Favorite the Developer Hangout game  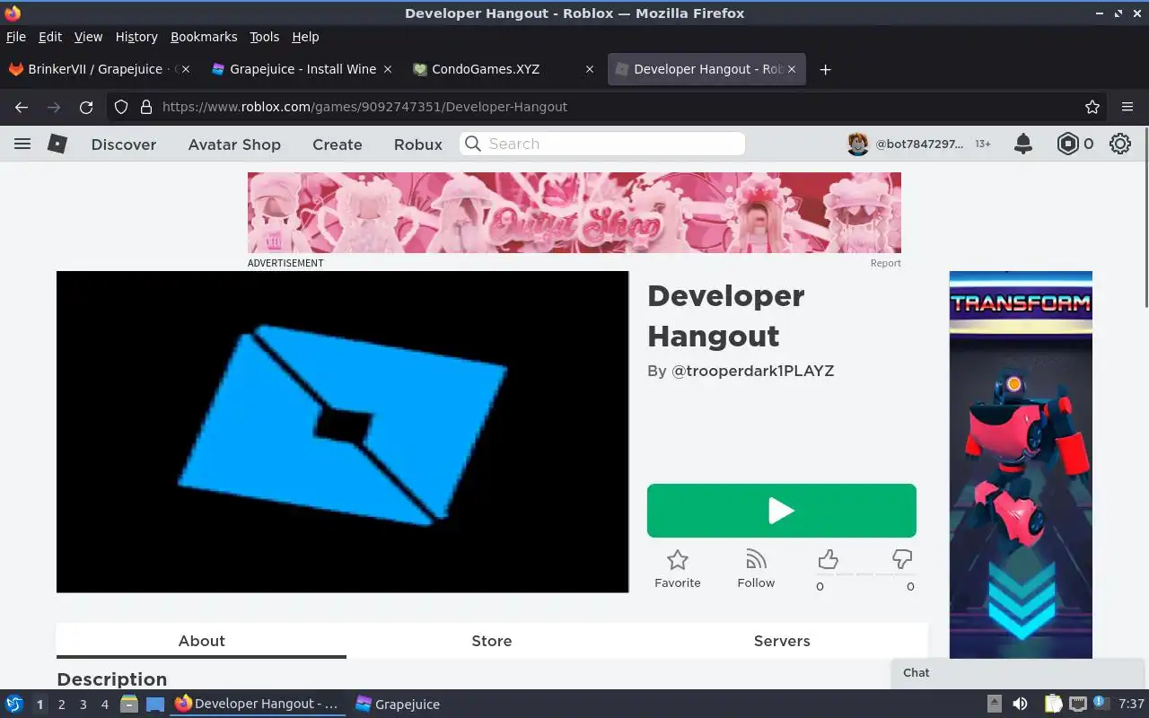point(678,569)
